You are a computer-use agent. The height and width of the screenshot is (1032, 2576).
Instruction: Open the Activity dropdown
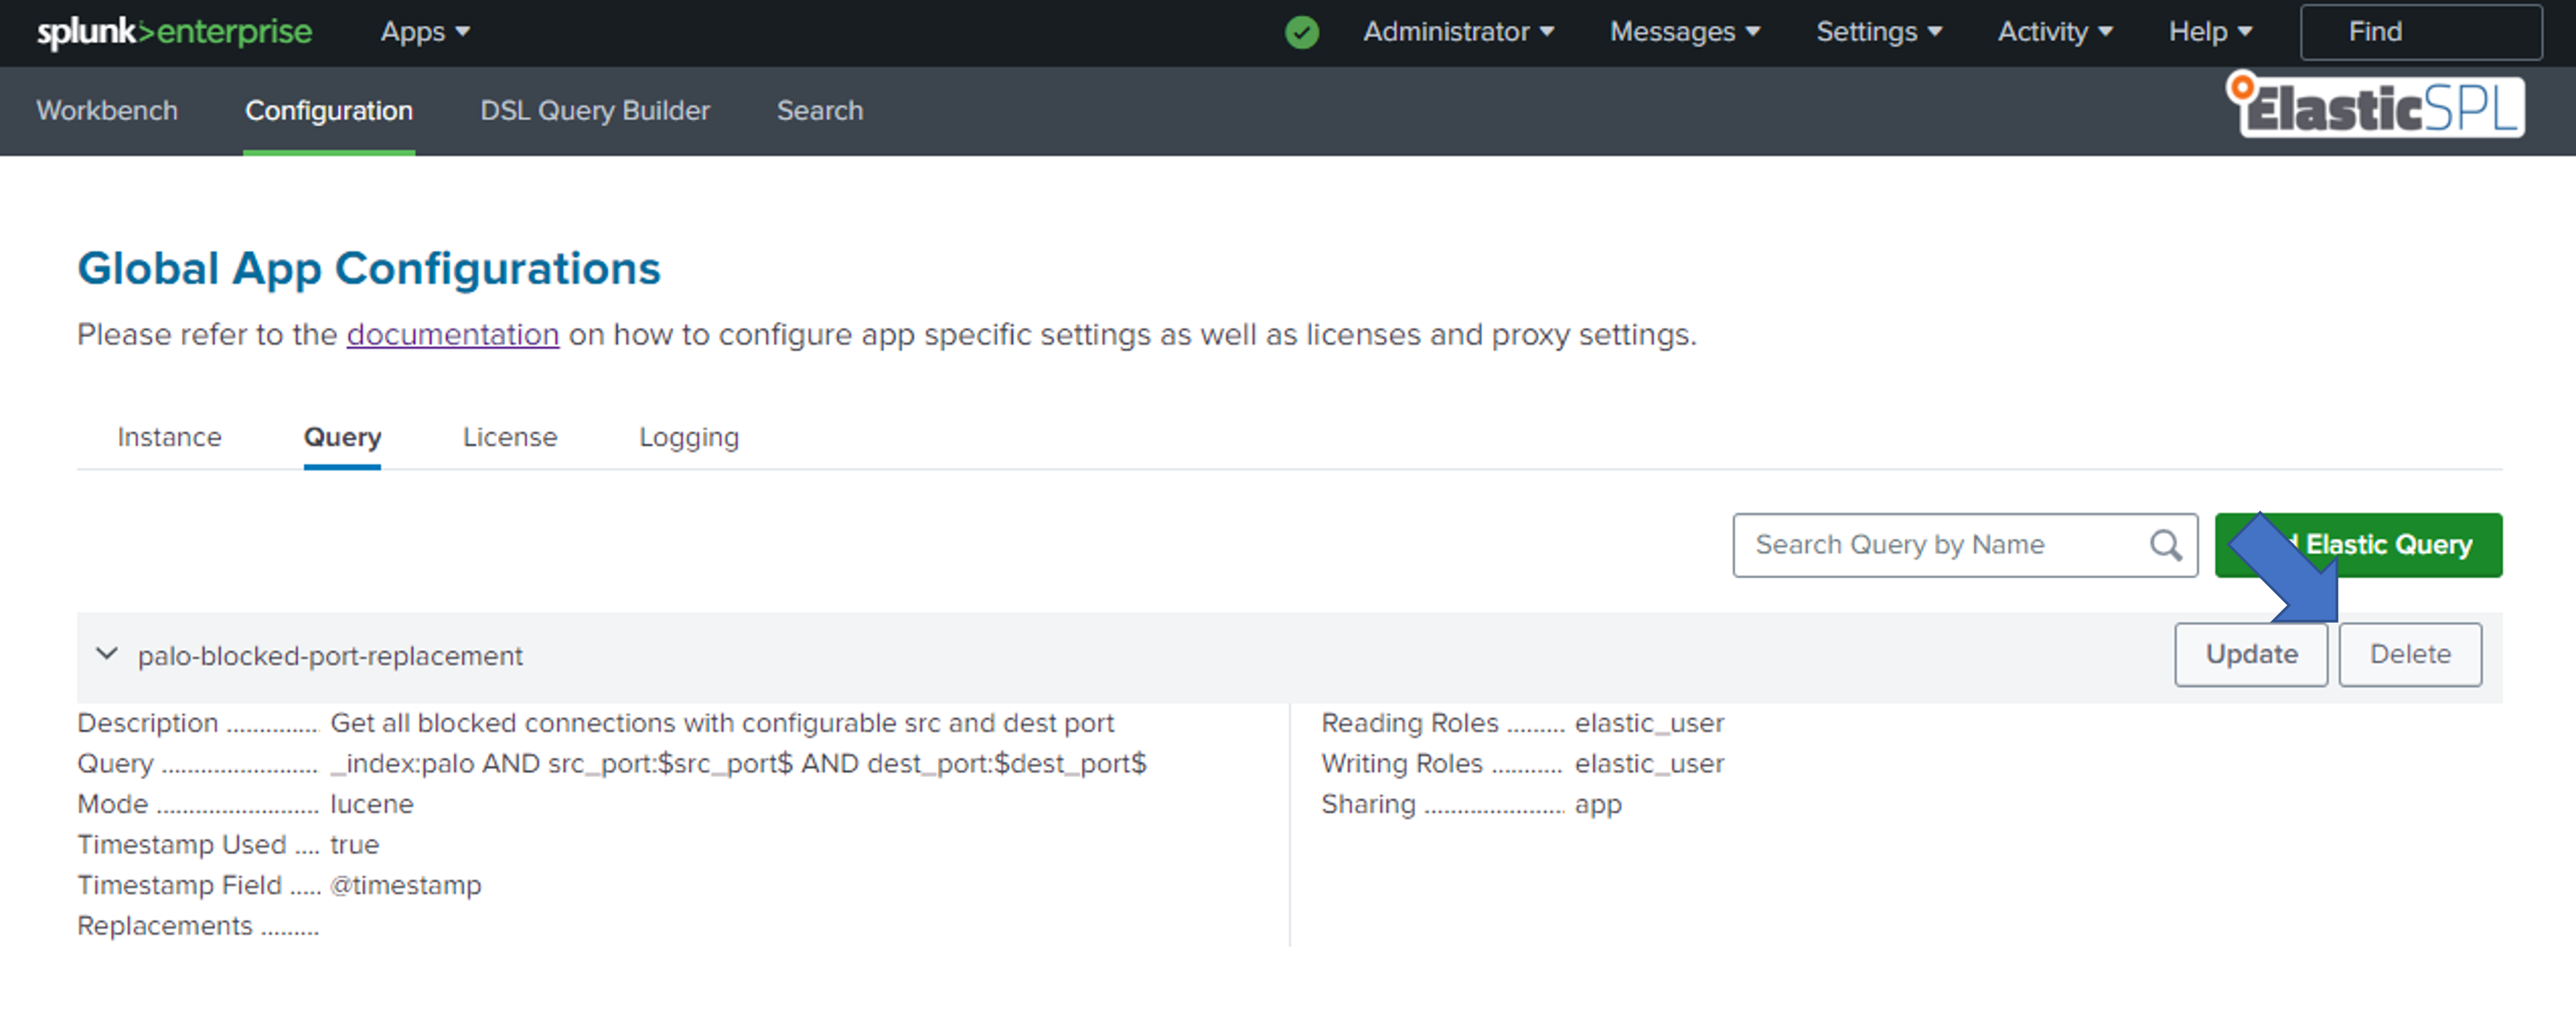click(x=2054, y=32)
